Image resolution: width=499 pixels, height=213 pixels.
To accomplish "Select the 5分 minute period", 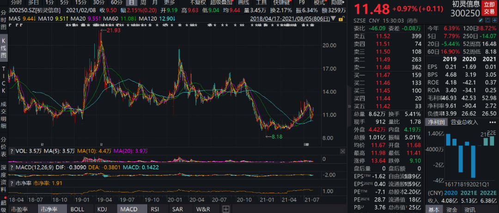I will click(64, 3).
